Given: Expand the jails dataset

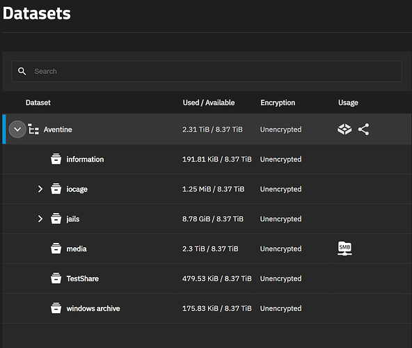Looking at the screenshot, I should tap(40, 219).
